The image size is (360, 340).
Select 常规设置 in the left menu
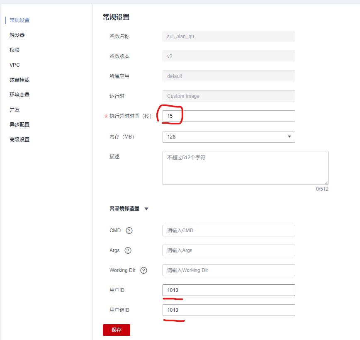(19, 20)
